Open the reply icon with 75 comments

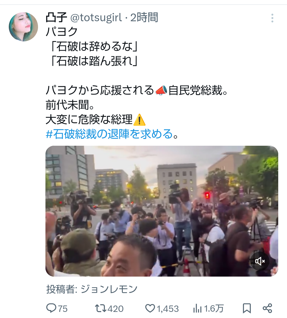pos(51,308)
